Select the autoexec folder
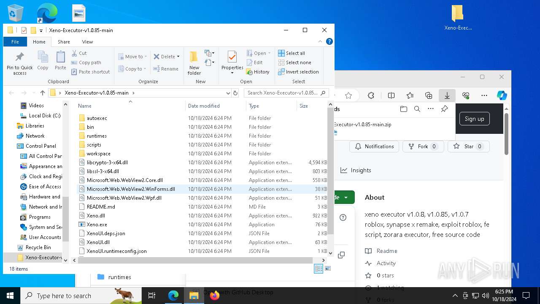The image size is (540, 304). (x=97, y=118)
